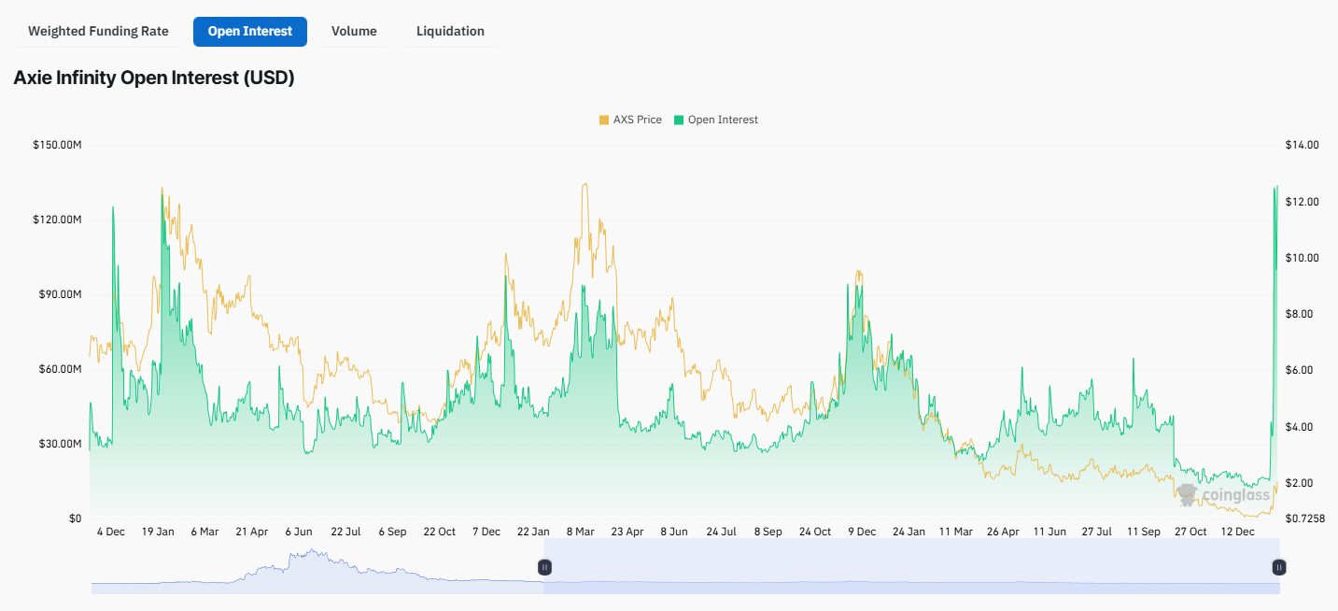Click the right range slider handle icon

[1277, 566]
